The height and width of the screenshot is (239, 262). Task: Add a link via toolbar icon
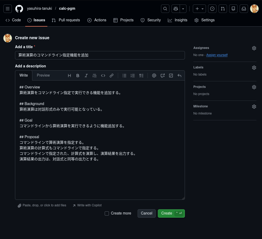click(x=112, y=76)
